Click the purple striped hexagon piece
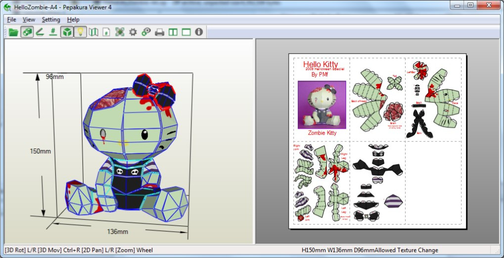 pyautogui.click(x=393, y=201)
